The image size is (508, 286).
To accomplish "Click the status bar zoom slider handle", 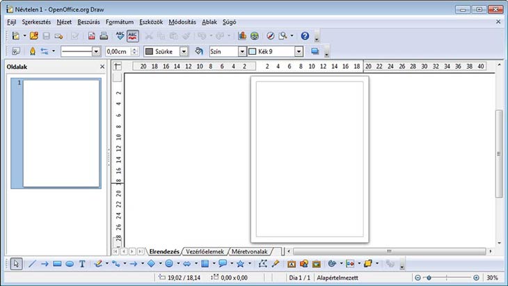I will (x=429, y=278).
